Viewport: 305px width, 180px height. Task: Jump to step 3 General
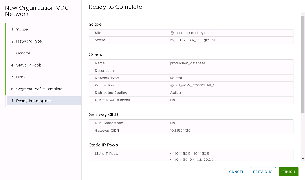(23, 53)
